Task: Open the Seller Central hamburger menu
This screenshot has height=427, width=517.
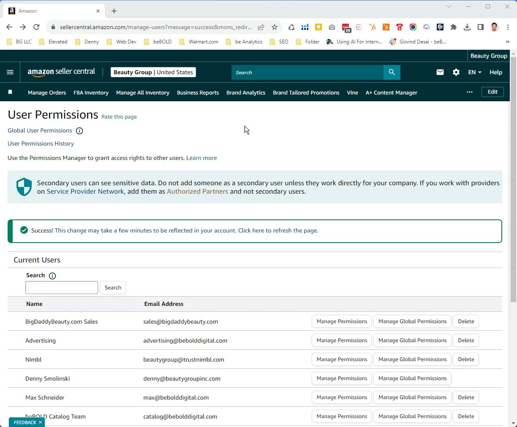Action: (10, 72)
